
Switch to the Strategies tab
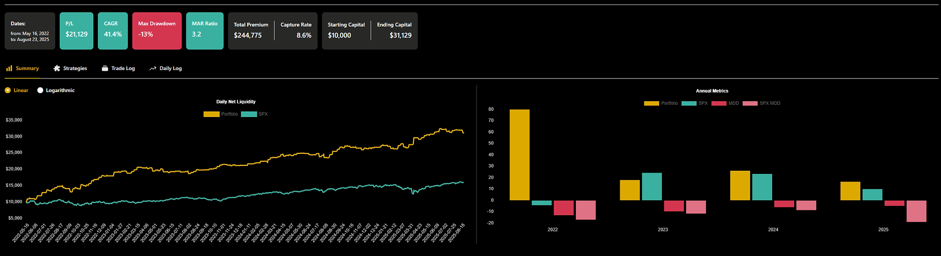pos(70,69)
